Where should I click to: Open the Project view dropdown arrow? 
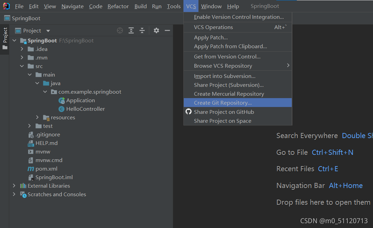(48, 31)
